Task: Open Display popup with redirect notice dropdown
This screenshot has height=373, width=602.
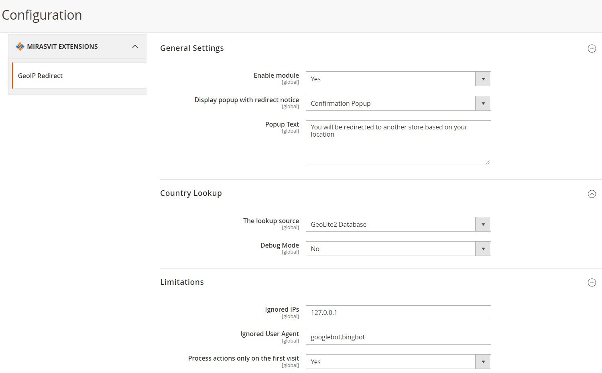Action: pyautogui.click(x=398, y=103)
